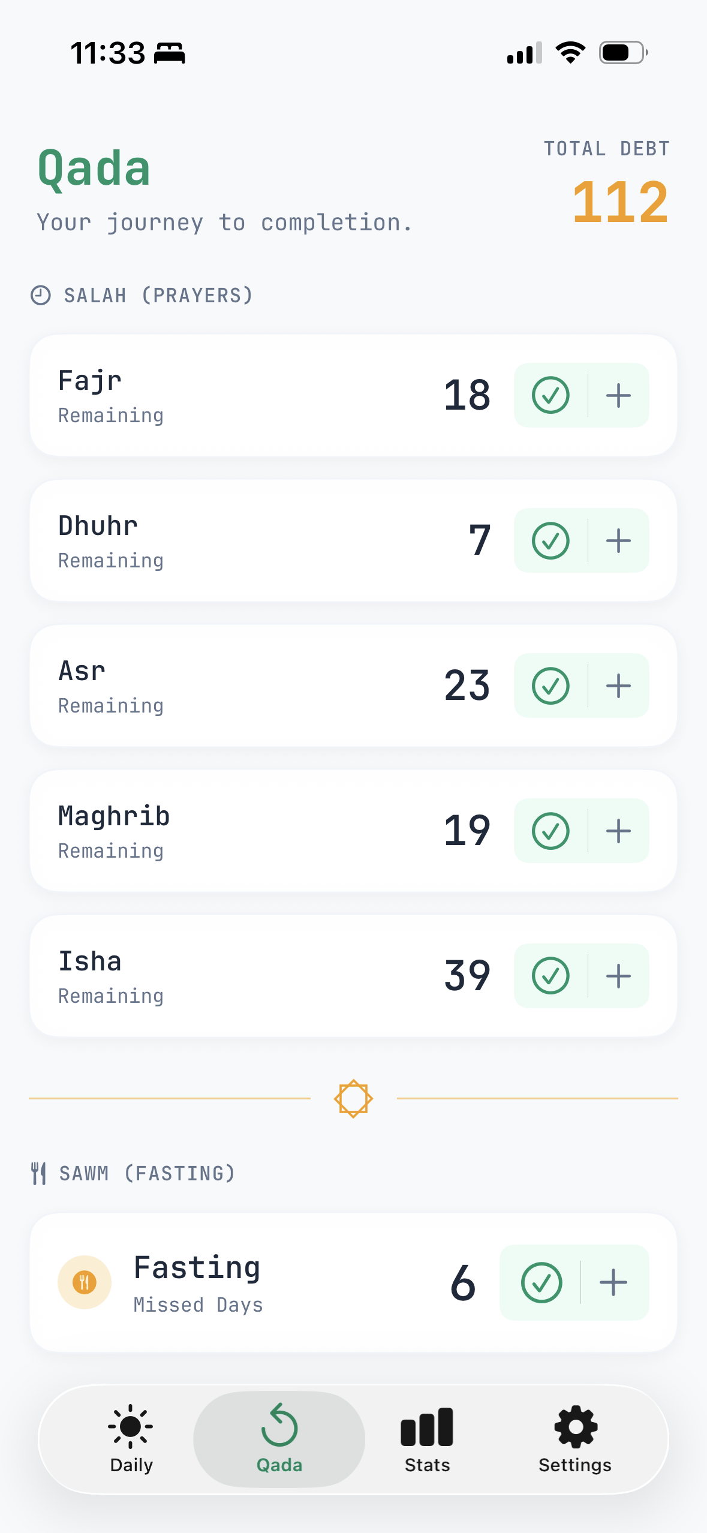Screen dimensions: 707x1533
Task: Mark an Isha prayer as done
Action: [x=550, y=976]
